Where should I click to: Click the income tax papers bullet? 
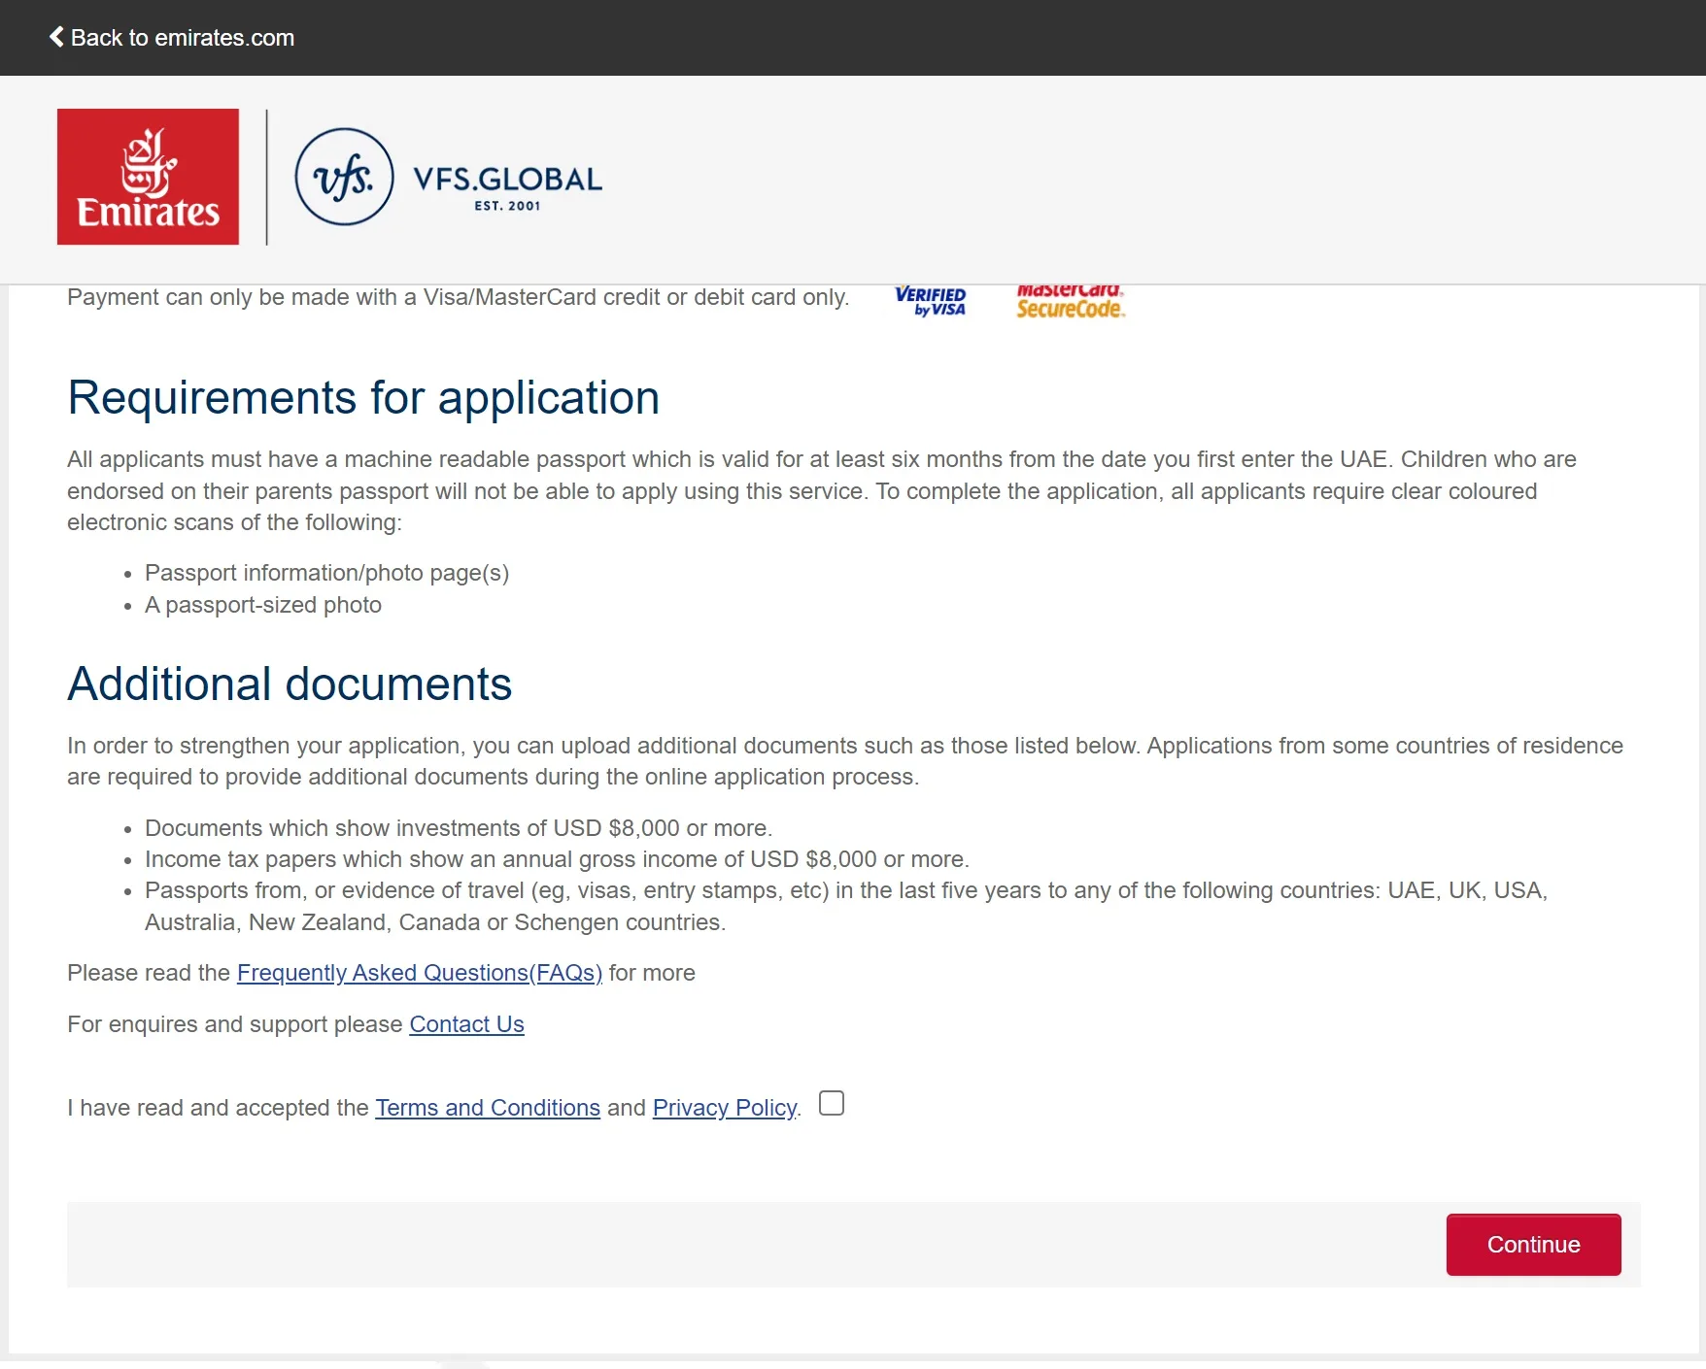[x=557, y=859]
